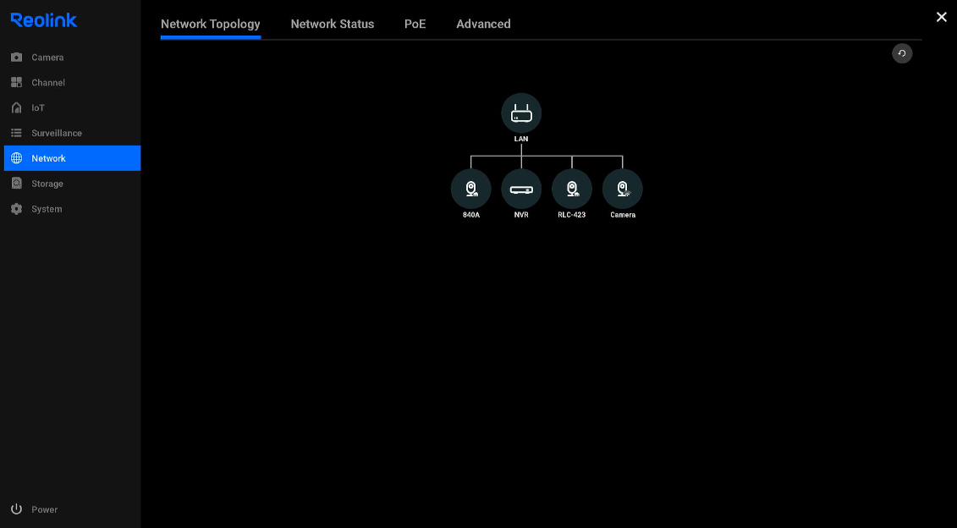Switch to the PoE tab
The height and width of the screenshot is (528, 957).
point(415,24)
